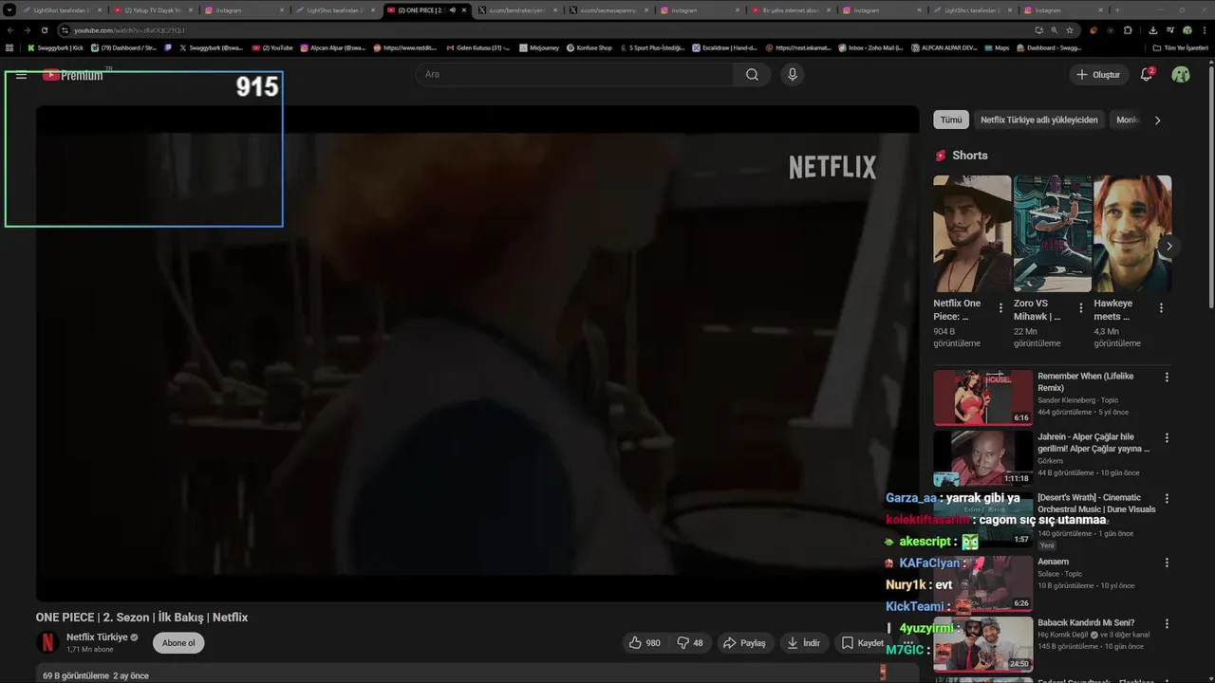Save the video with Kaydet
This screenshot has height=683, width=1215.
pos(862,643)
